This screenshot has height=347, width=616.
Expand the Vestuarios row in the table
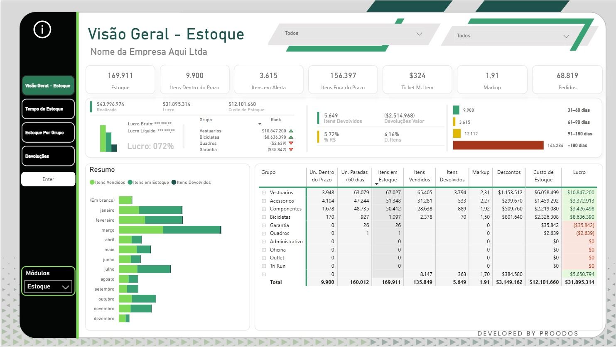(264, 193)
